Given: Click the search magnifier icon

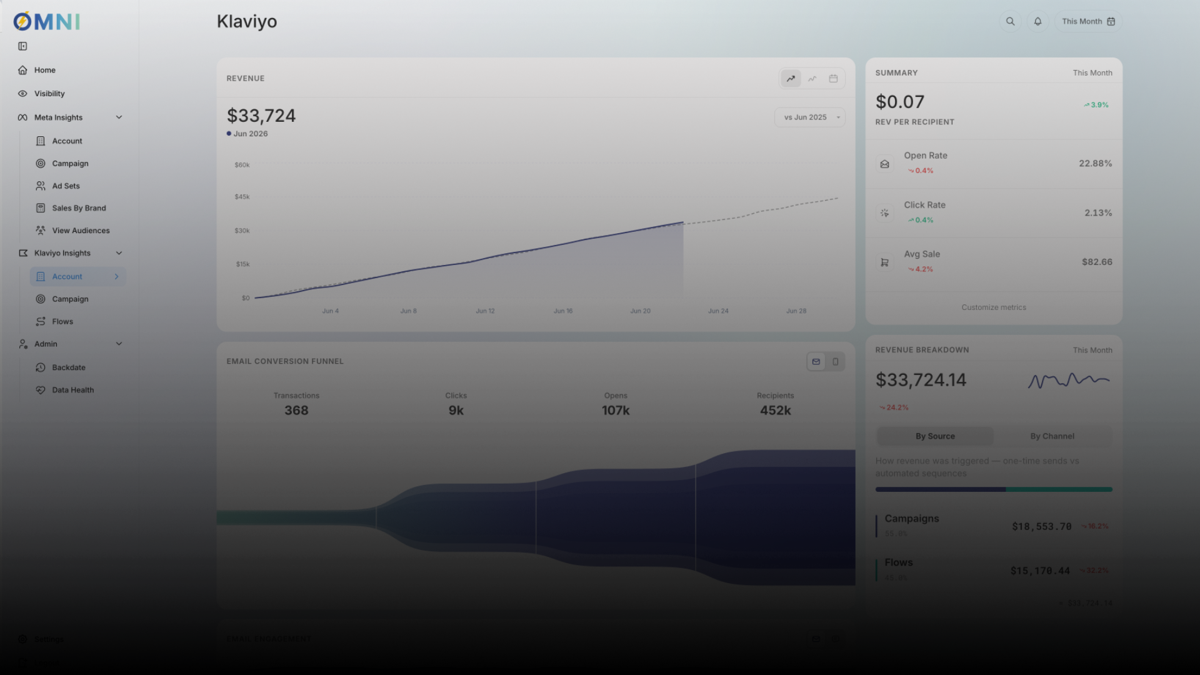Looking at the screenshot, I should pyautogui.click(x=1010, y=21).
